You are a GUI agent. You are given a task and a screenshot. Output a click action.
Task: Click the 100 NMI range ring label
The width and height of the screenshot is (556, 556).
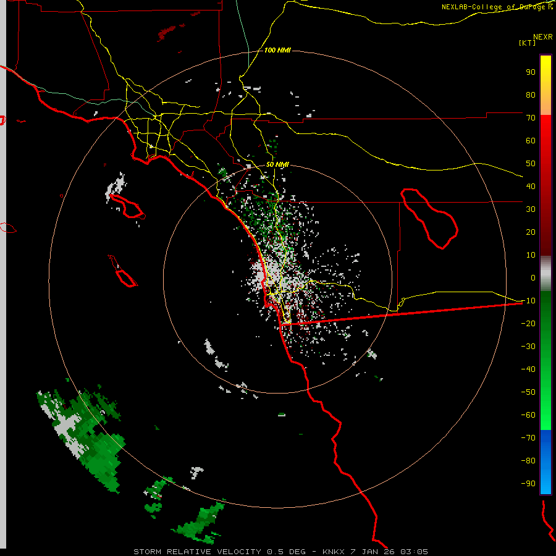(277, 51)
